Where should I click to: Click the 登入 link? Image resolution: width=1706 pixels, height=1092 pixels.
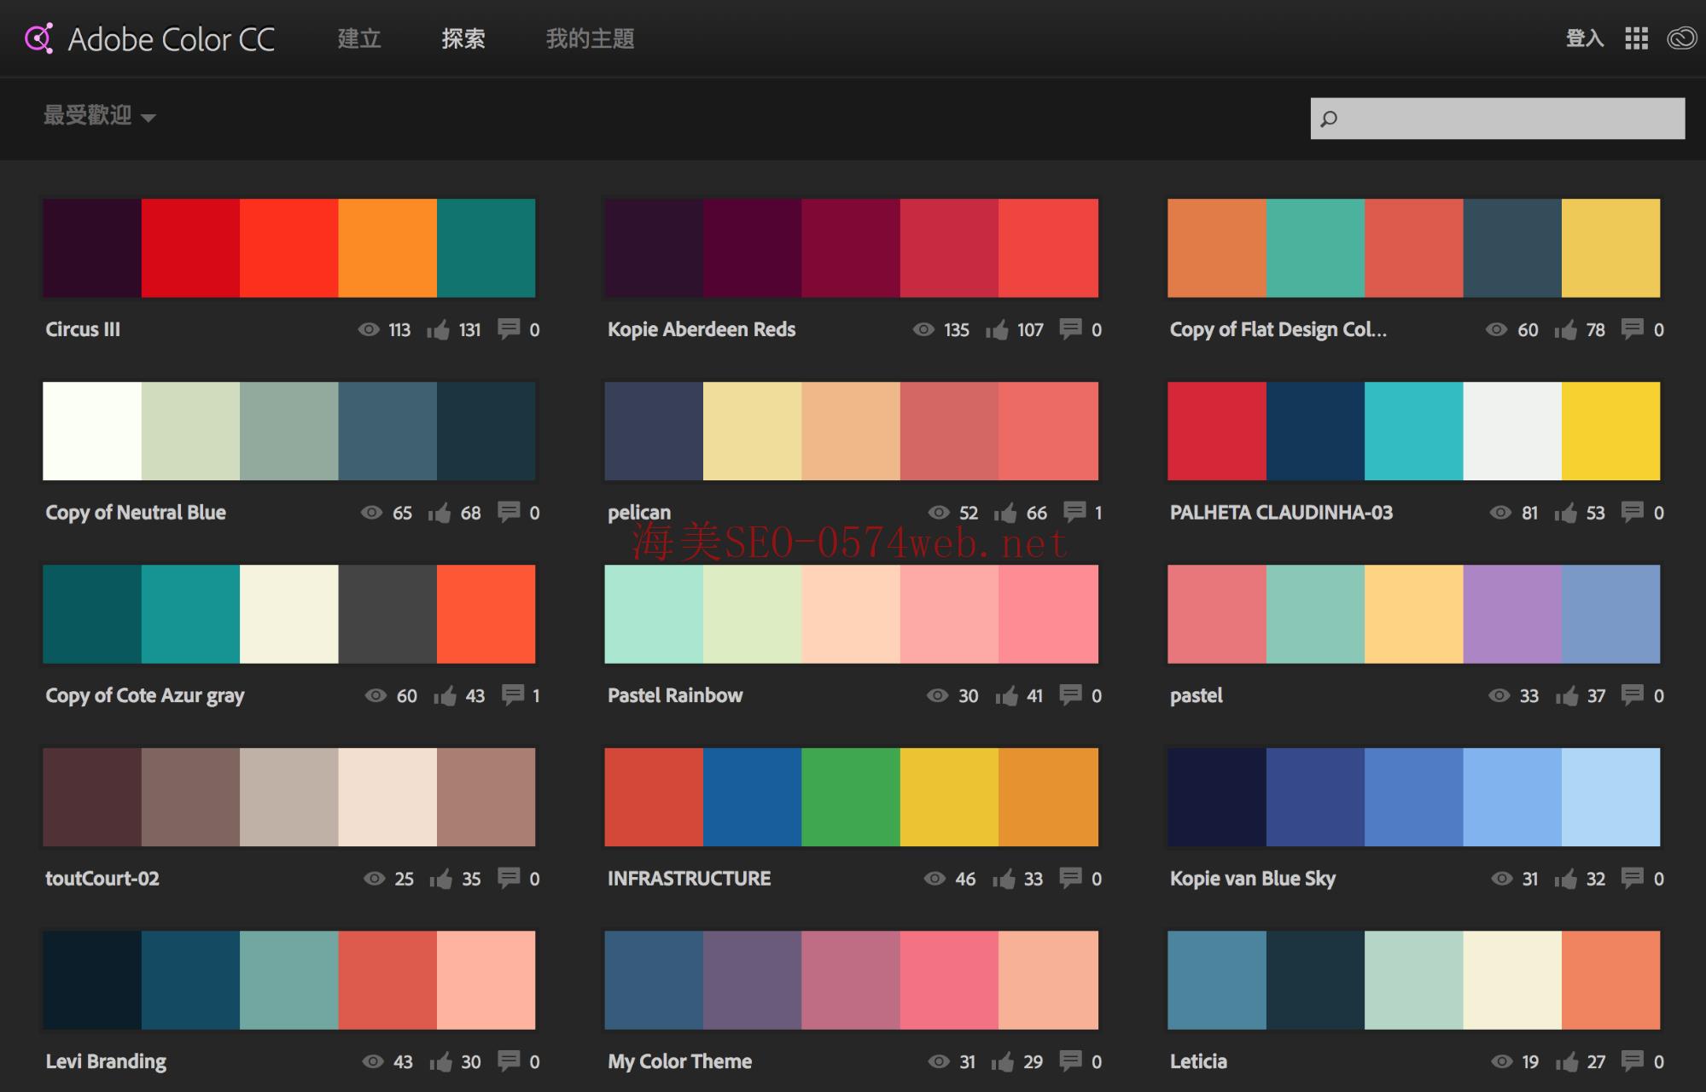pos(1585,38)
